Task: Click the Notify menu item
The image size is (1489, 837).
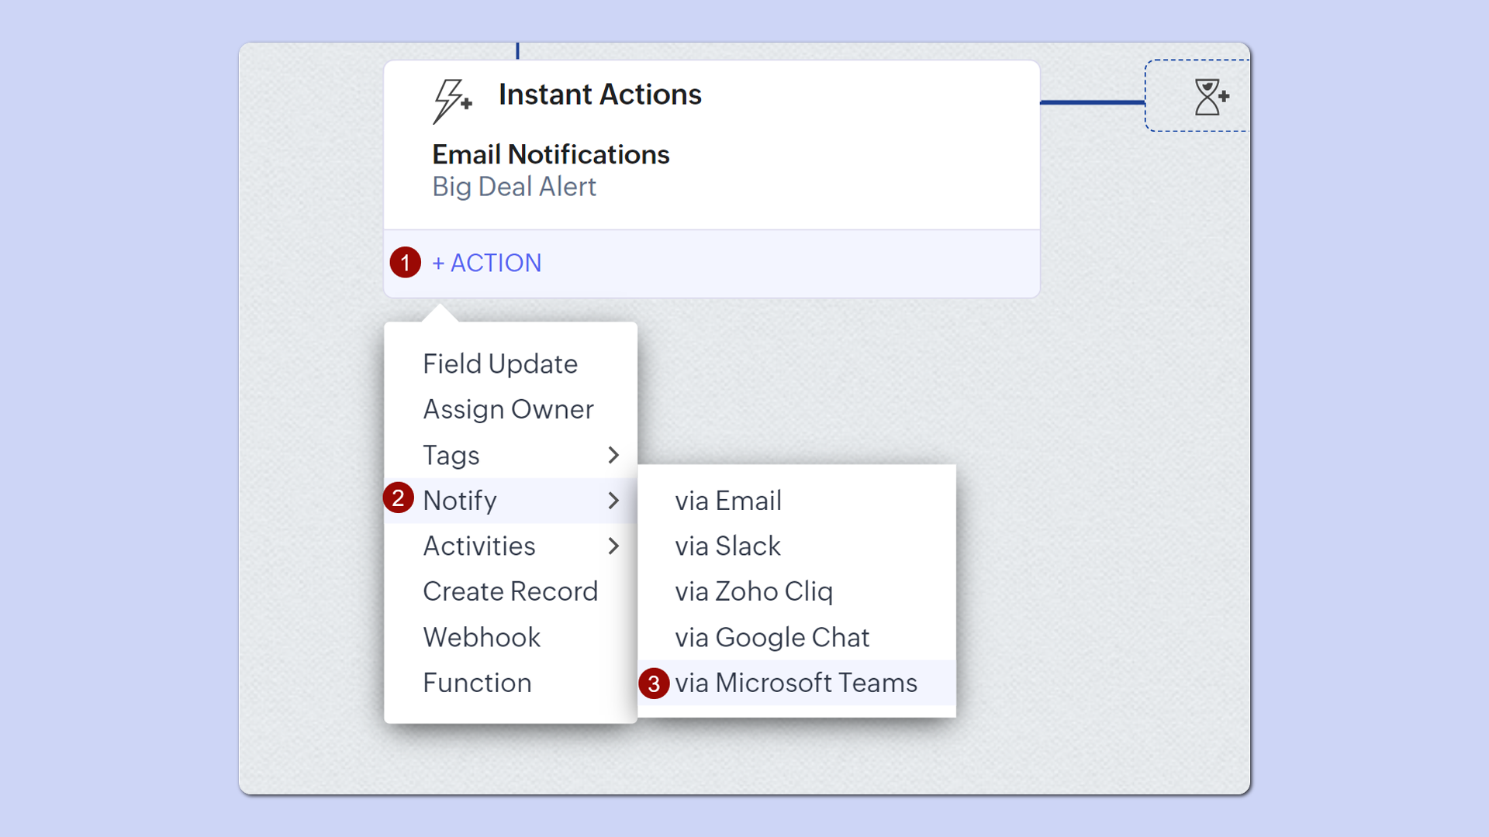Action: coord(460,501)
